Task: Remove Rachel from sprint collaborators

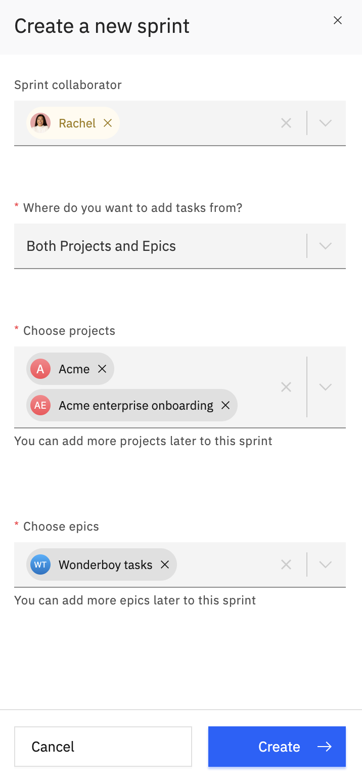Action: coord(107,123)
